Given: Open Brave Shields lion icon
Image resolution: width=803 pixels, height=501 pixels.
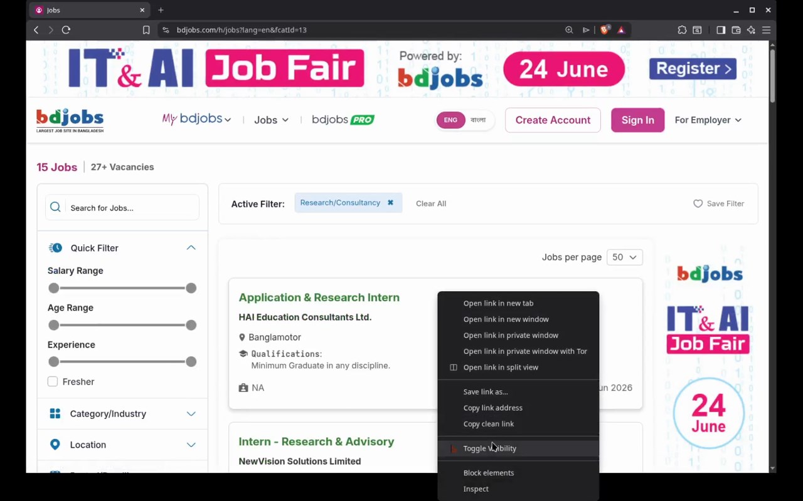Looking at the screenshot, I should coord(605,29).
